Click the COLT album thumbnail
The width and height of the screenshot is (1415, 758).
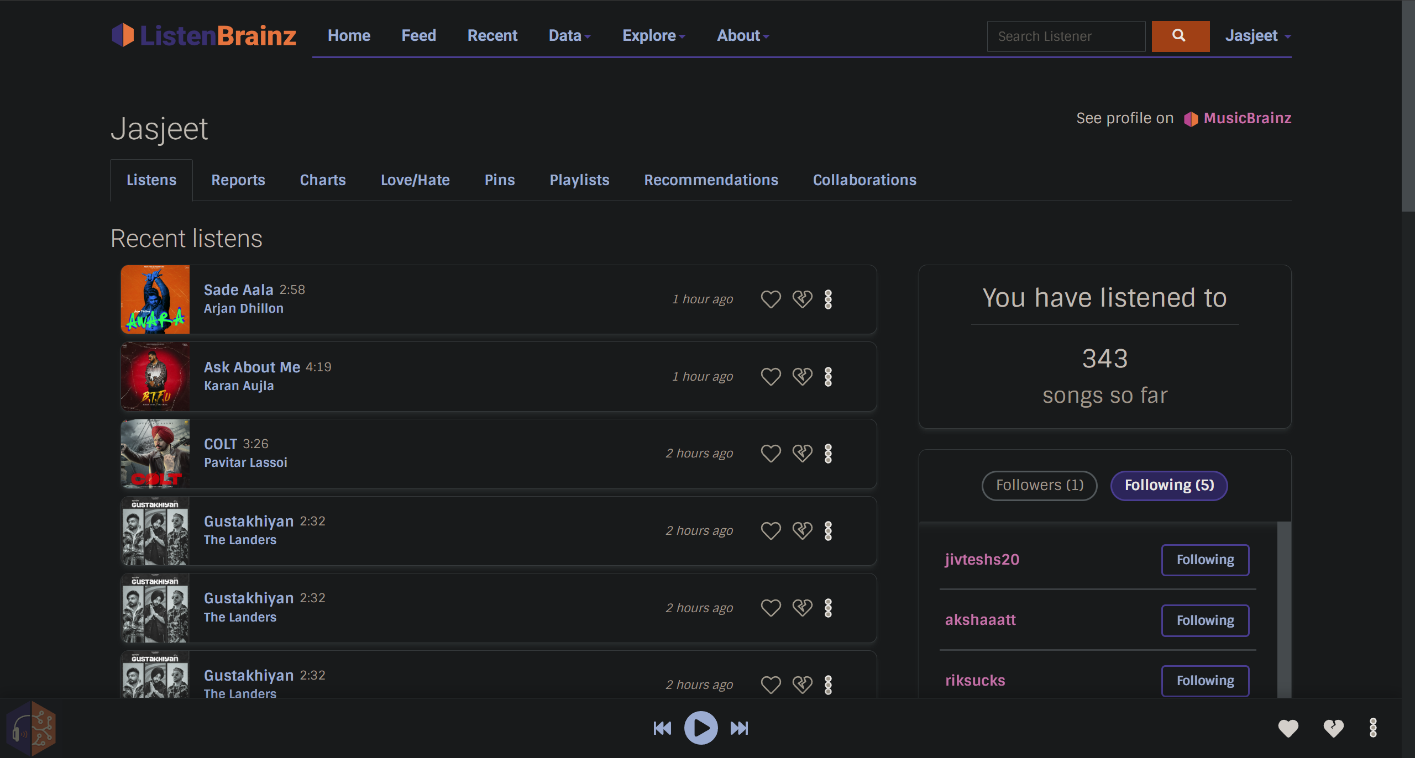tap(155, 454)
